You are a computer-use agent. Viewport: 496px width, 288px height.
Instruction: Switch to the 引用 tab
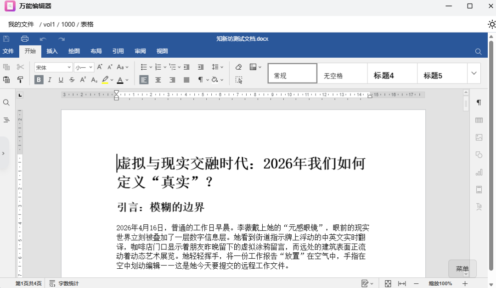(x=118, y=51)
